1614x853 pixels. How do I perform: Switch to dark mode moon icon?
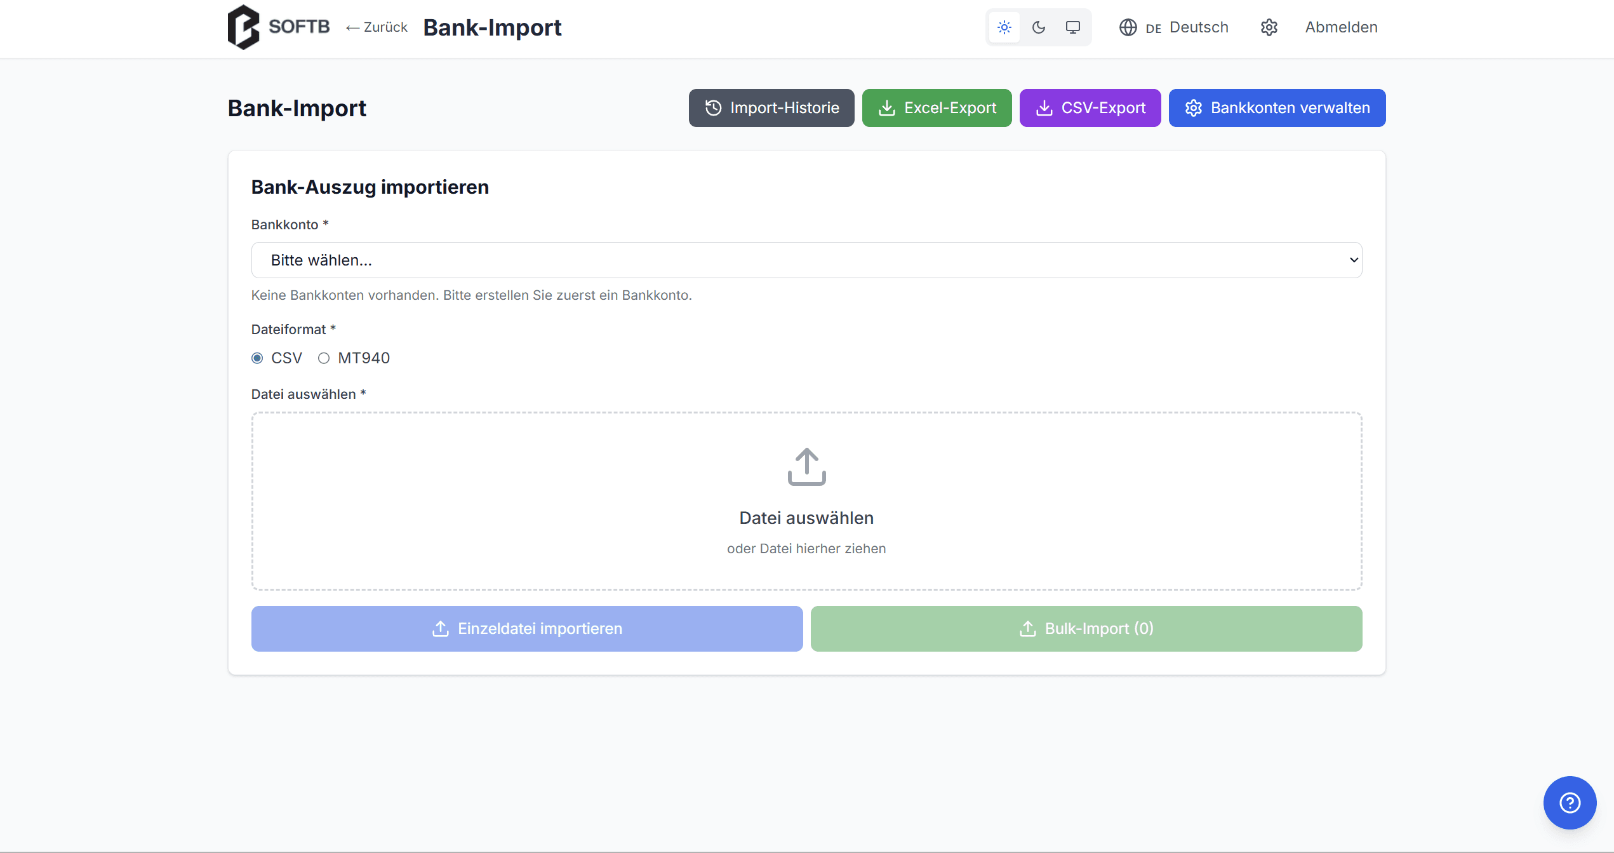pos(1039,27)
